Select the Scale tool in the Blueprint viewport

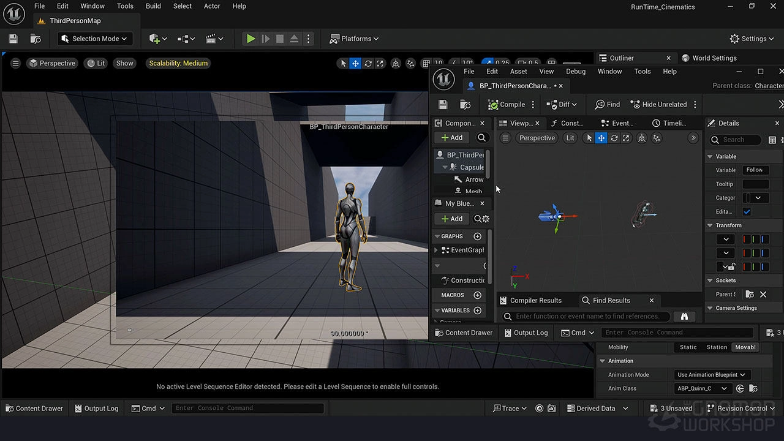626,138
